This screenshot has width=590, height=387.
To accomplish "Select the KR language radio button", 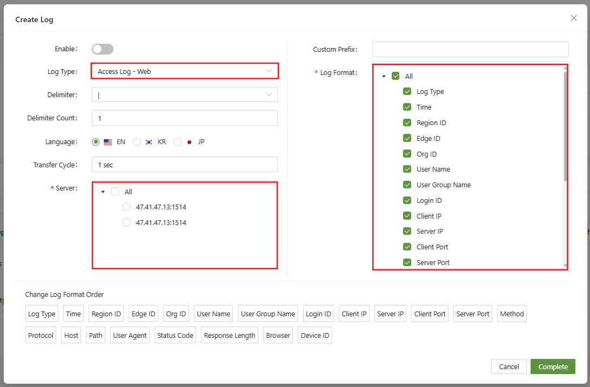I will click(137, 142).
